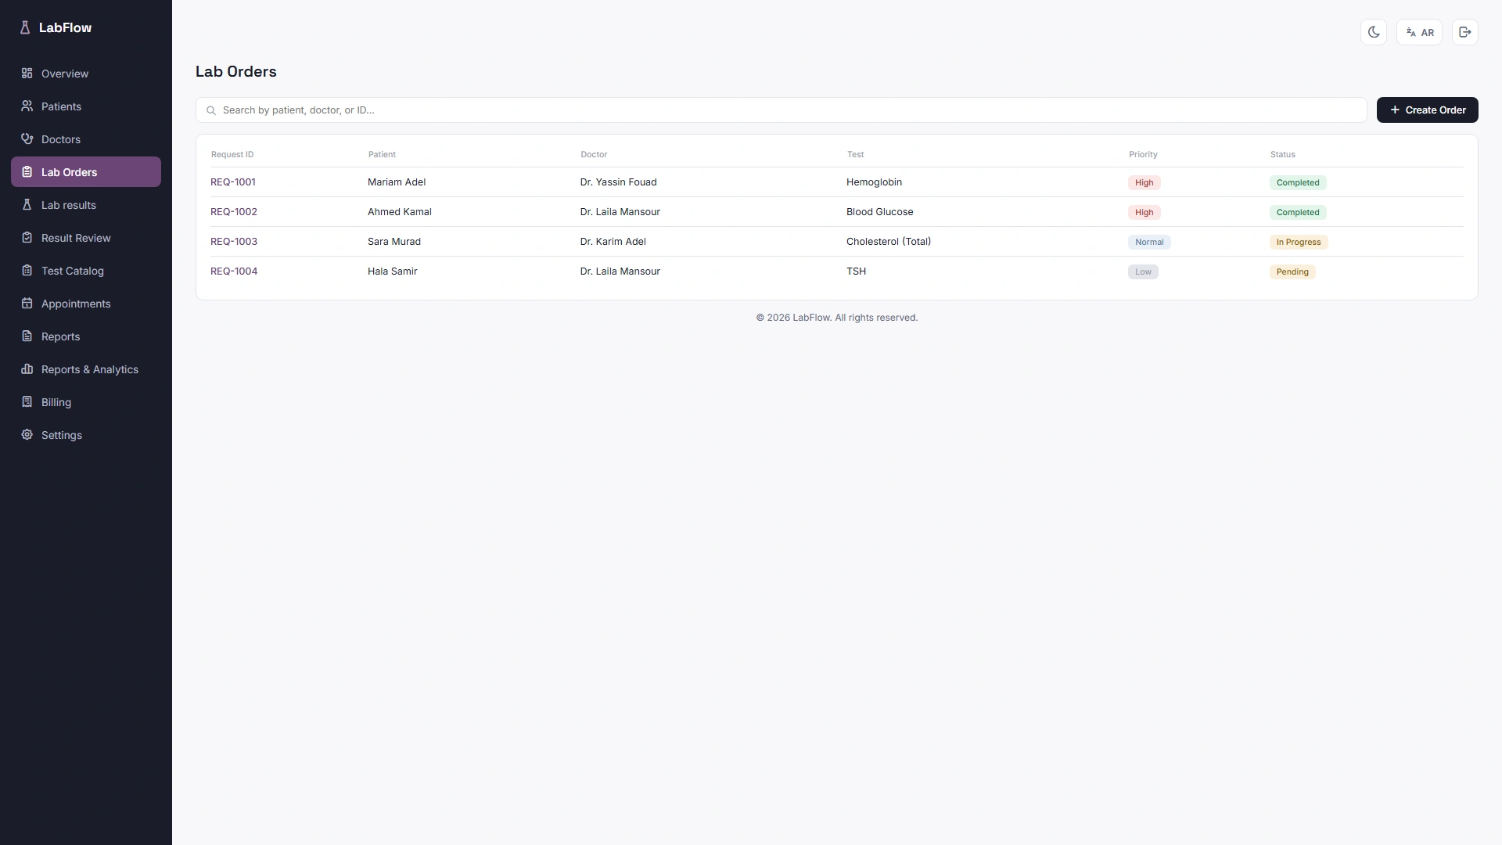Click the LabFlow flask logo icon
Image resolution: width=1502 pixels, height=845 pixels.
coord(25,27)
